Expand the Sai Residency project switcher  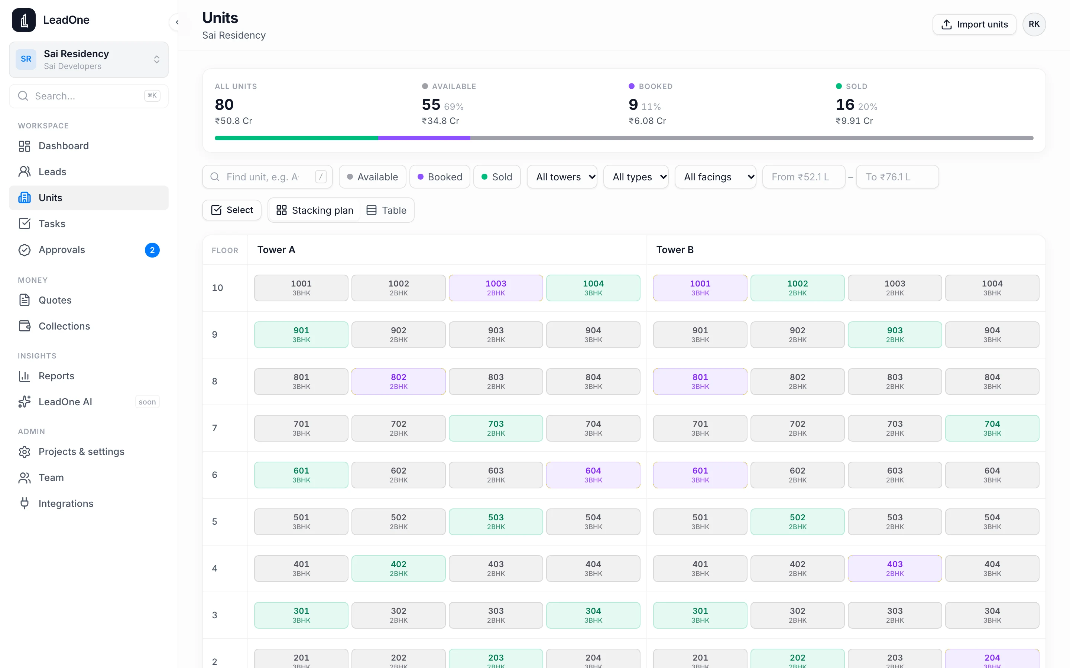point(88,60)
